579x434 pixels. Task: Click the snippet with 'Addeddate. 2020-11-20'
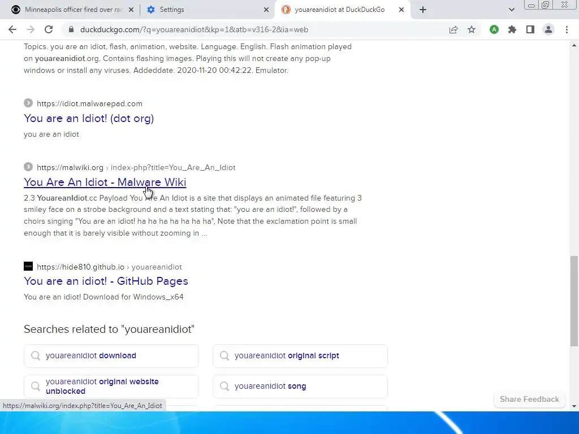188,58
